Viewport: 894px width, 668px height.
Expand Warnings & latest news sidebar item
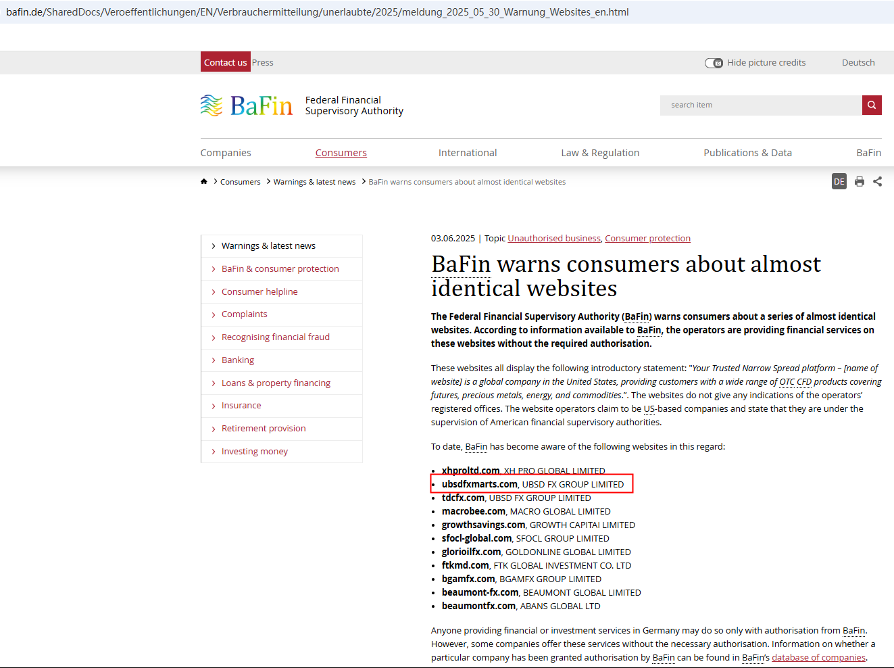click(268, 246)
